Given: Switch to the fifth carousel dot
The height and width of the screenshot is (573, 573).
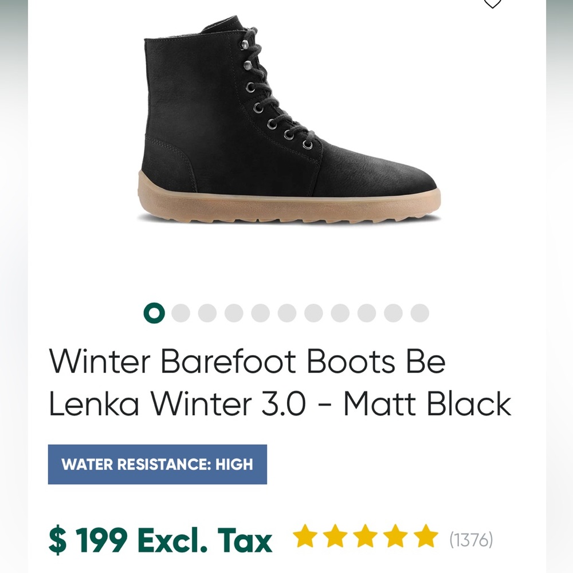Looking at the screenshot, I should pos(260,313).
